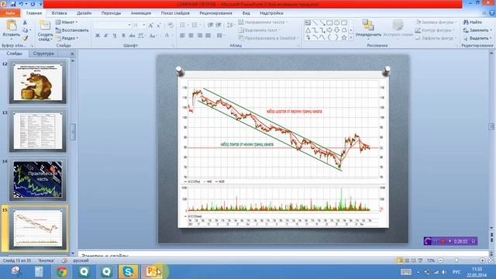
Task: Switch to the Слайды pane tab
Action: (x=14, y=53)
